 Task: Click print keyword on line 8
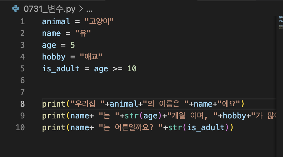54,104
